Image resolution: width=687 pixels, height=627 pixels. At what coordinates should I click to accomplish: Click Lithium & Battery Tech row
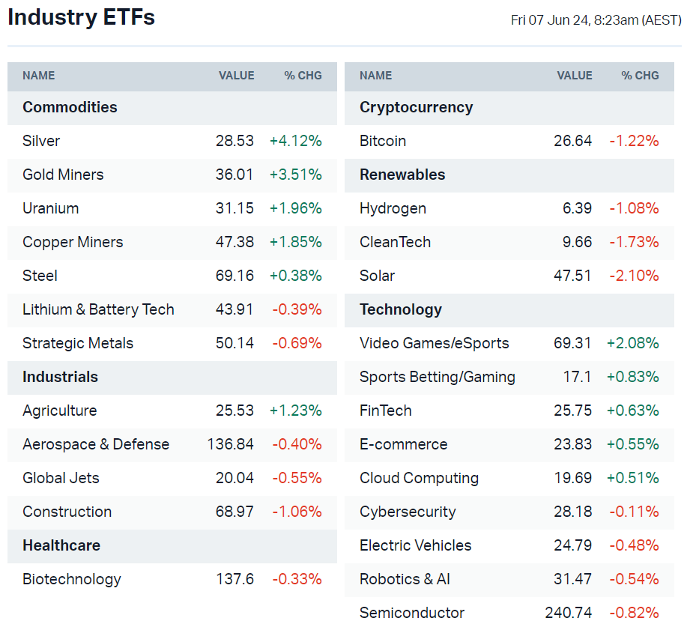coord(98,309)
